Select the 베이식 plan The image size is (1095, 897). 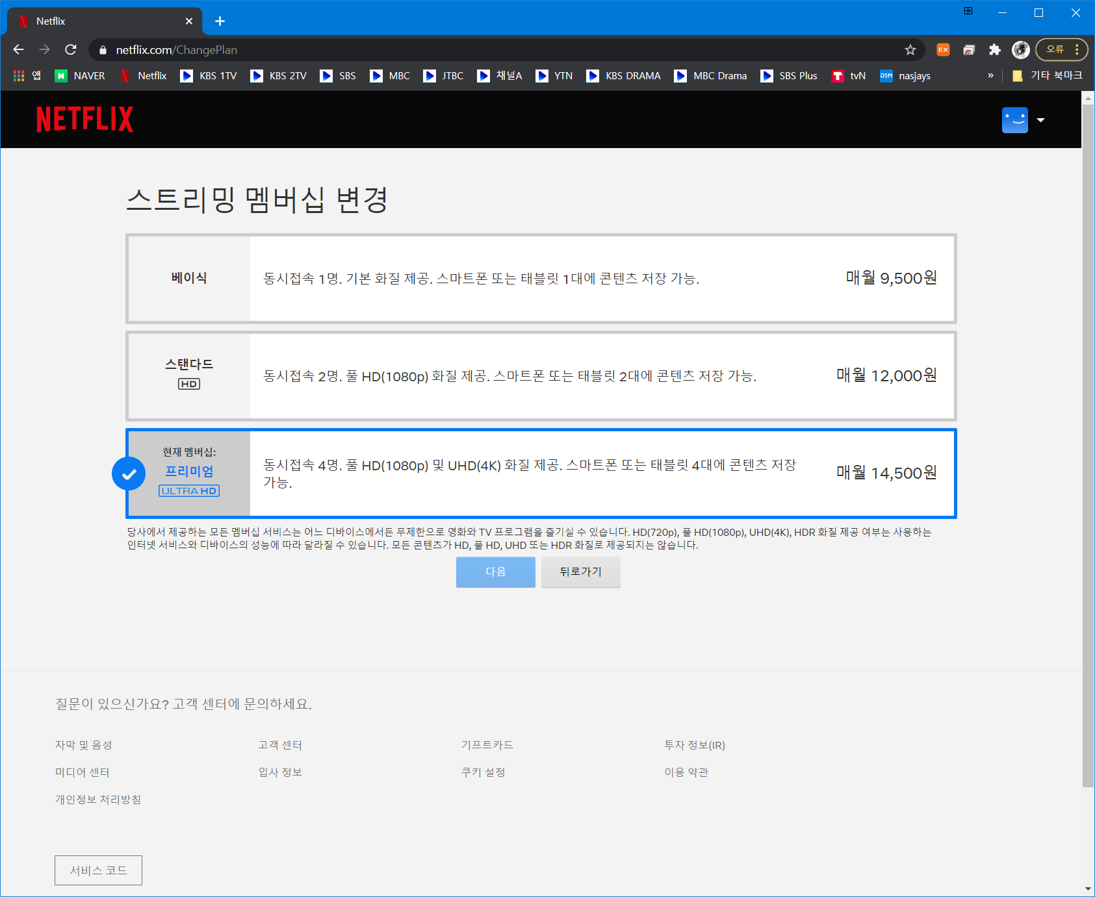pos(541,278)
